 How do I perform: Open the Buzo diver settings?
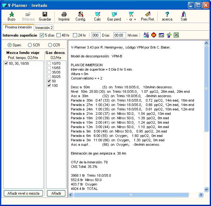coord(11,16)
